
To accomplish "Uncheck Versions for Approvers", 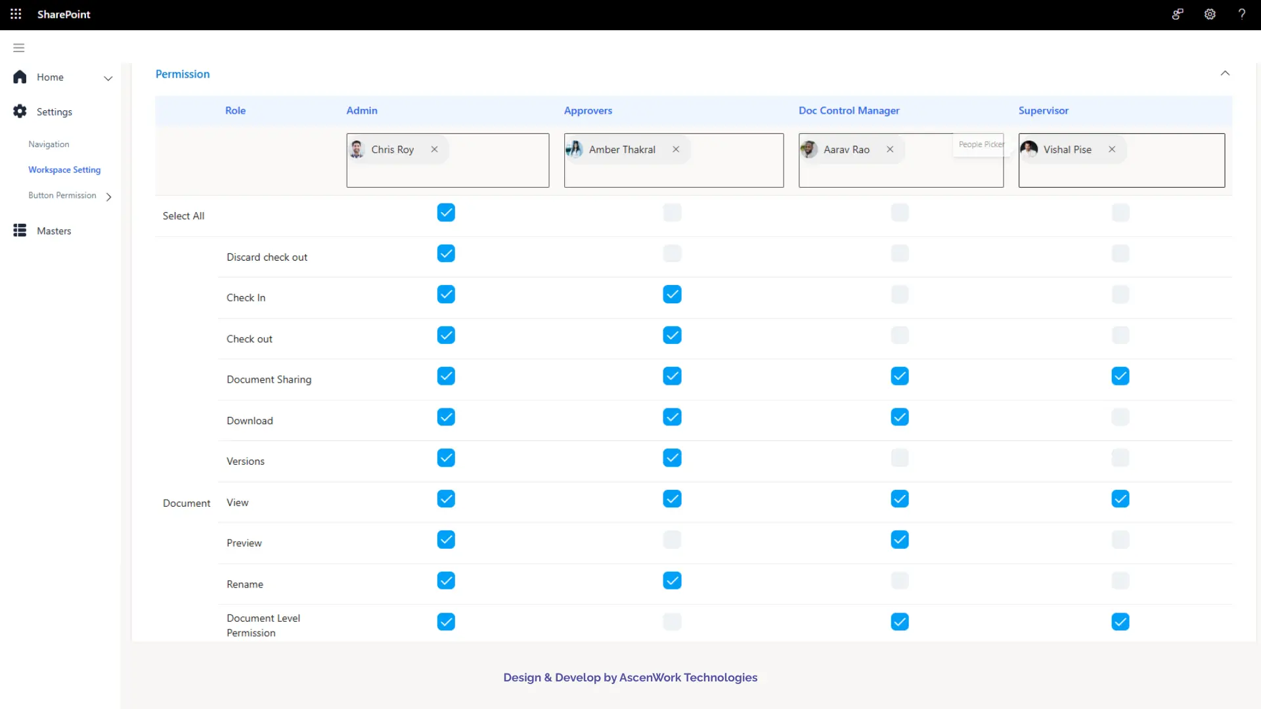I will point(672,457).
